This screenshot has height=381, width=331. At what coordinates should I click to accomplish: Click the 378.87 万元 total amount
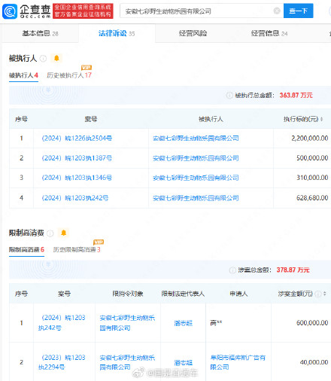293,270
